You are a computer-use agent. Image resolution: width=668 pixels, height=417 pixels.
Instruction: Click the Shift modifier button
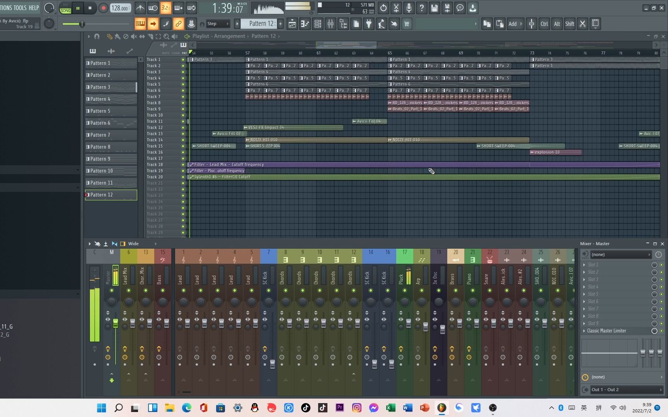[x=570, y=24]
